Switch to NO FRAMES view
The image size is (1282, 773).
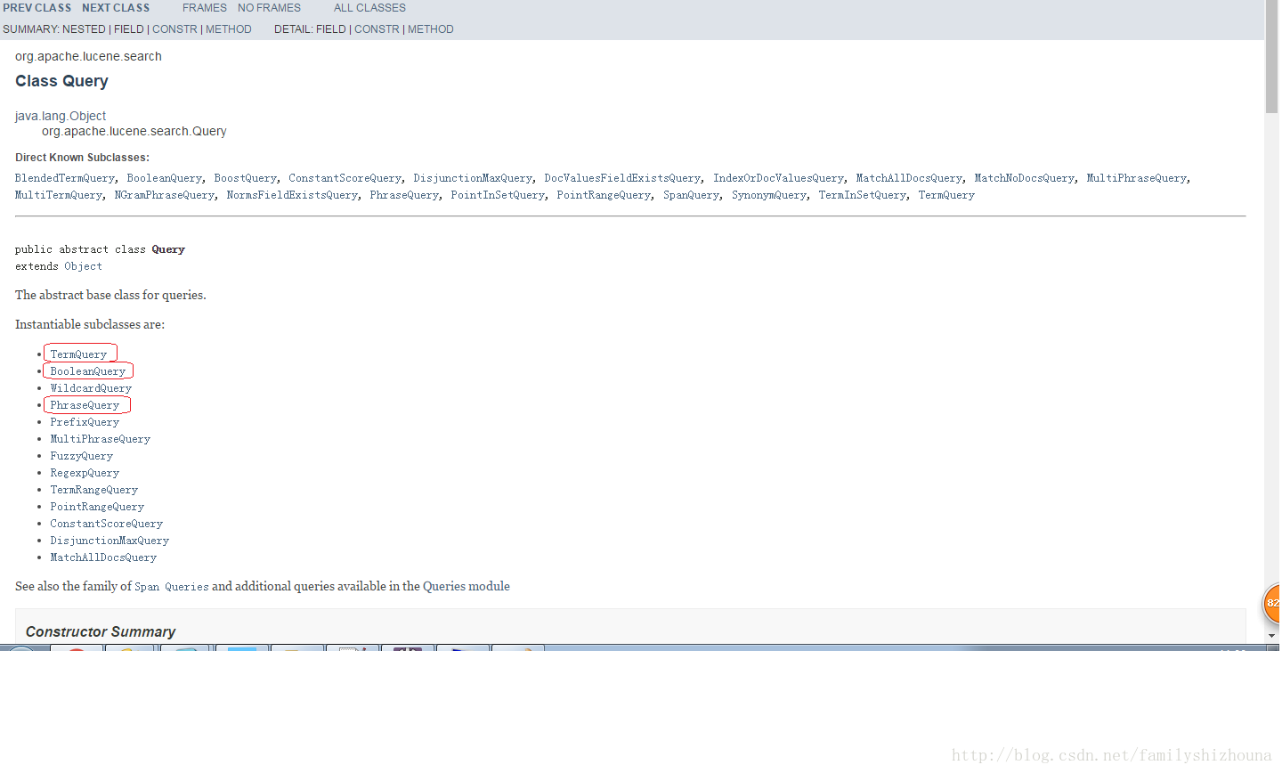point(269,8)
